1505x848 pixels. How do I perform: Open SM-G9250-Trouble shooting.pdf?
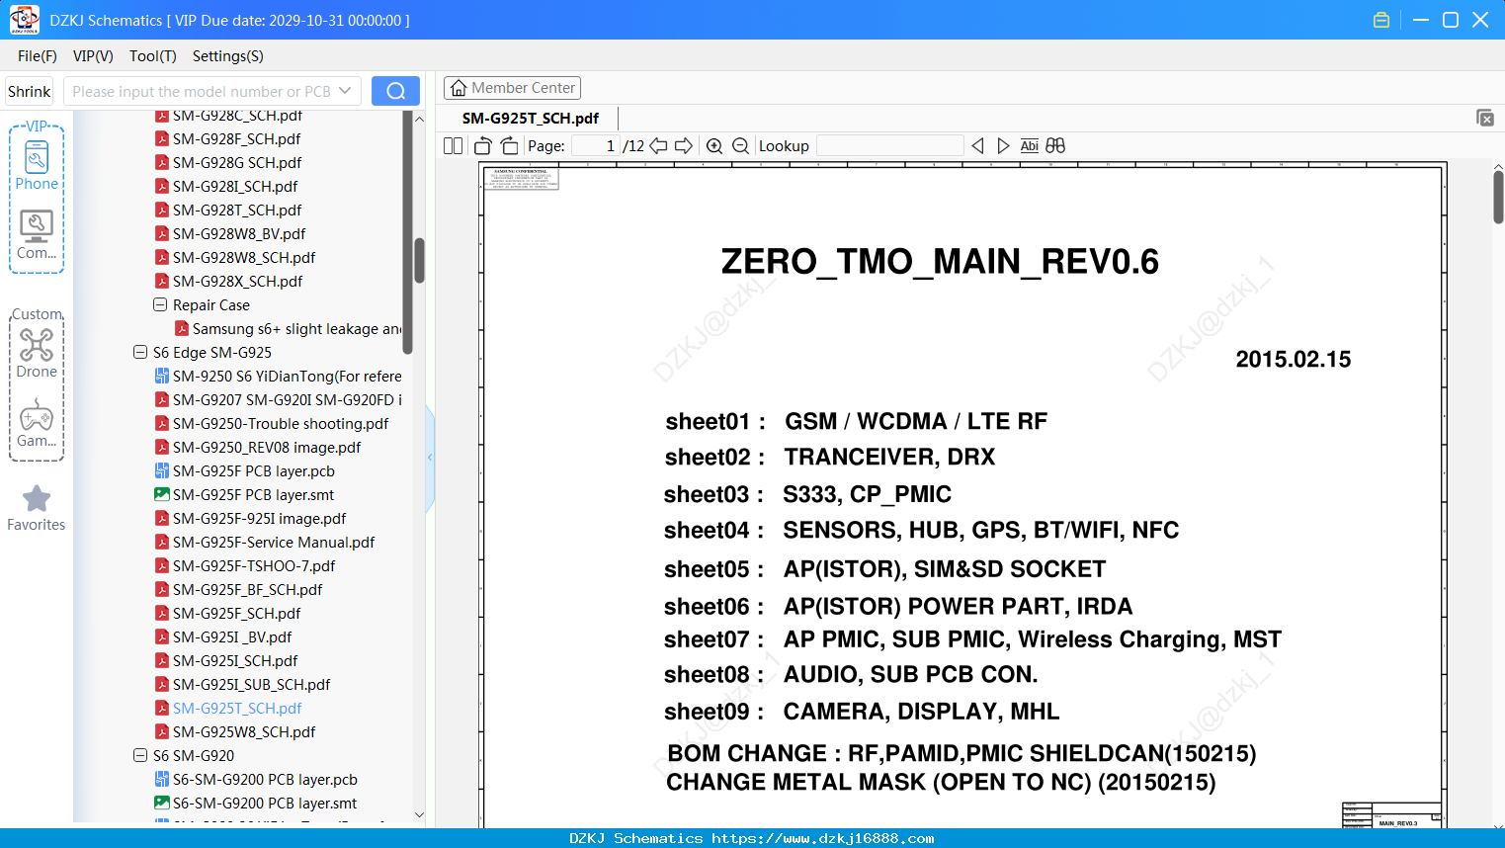click(x=281, y=424)
